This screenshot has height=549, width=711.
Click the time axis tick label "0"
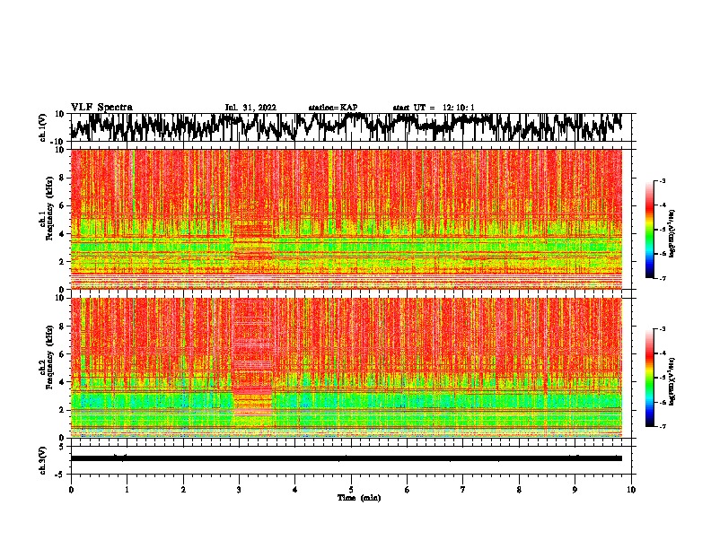click(x=71, y=490)
